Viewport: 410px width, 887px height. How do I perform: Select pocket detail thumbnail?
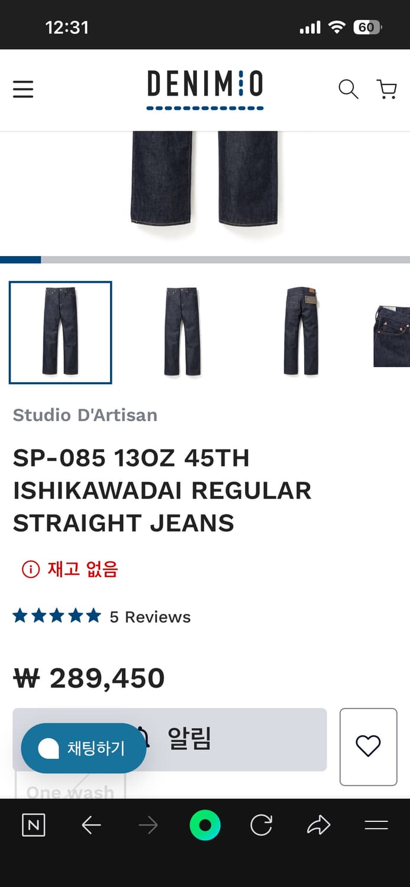392,335
